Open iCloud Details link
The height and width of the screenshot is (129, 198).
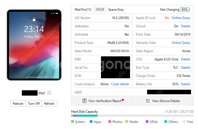[x=185, y=26]
